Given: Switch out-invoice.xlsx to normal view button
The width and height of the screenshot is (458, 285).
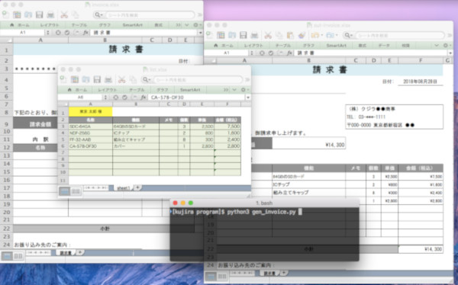Looking at the screenshot, I should click(211, 277).
